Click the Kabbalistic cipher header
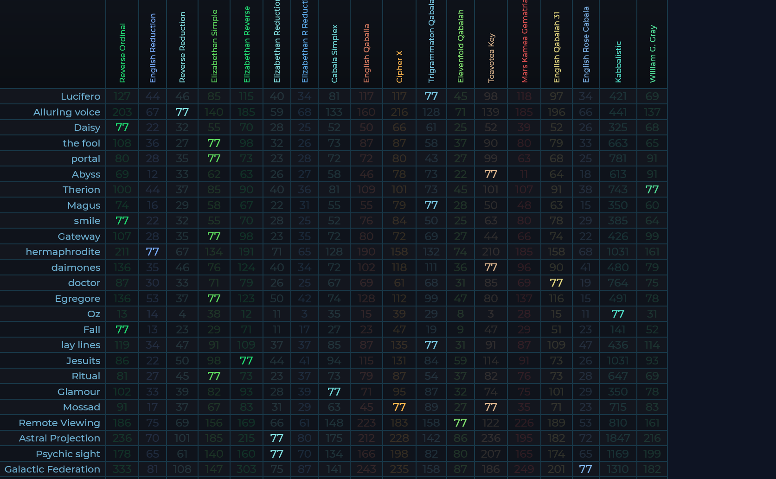The height and width of the screenshot is (479, 776). click(x=618, y=62)
